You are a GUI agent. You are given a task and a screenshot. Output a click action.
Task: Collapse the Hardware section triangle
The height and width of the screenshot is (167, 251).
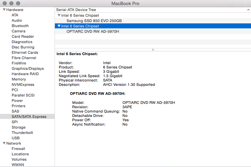4,10
